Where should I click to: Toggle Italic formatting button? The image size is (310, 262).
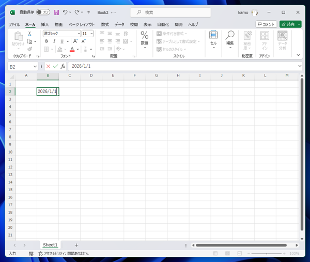(54, 41)
